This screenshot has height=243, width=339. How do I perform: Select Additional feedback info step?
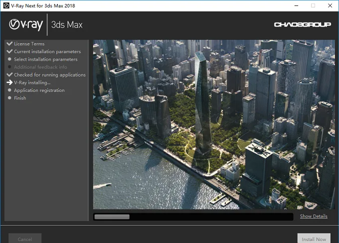click(40, 67)
